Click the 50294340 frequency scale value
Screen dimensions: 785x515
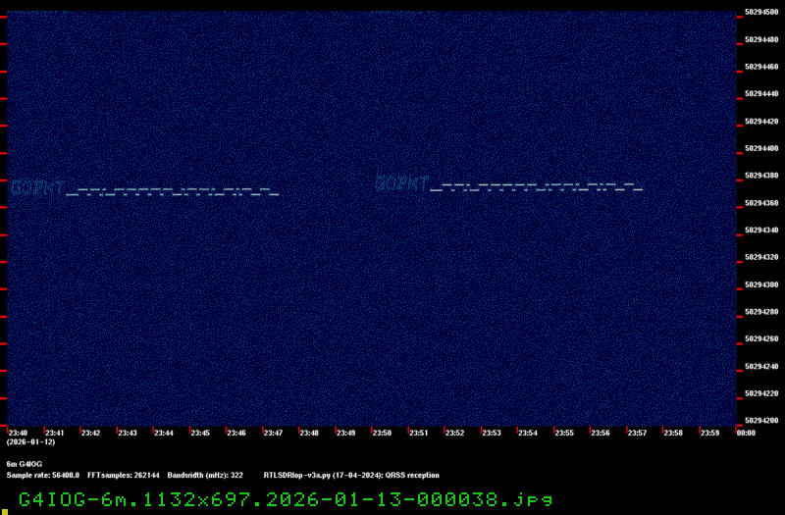761,231
